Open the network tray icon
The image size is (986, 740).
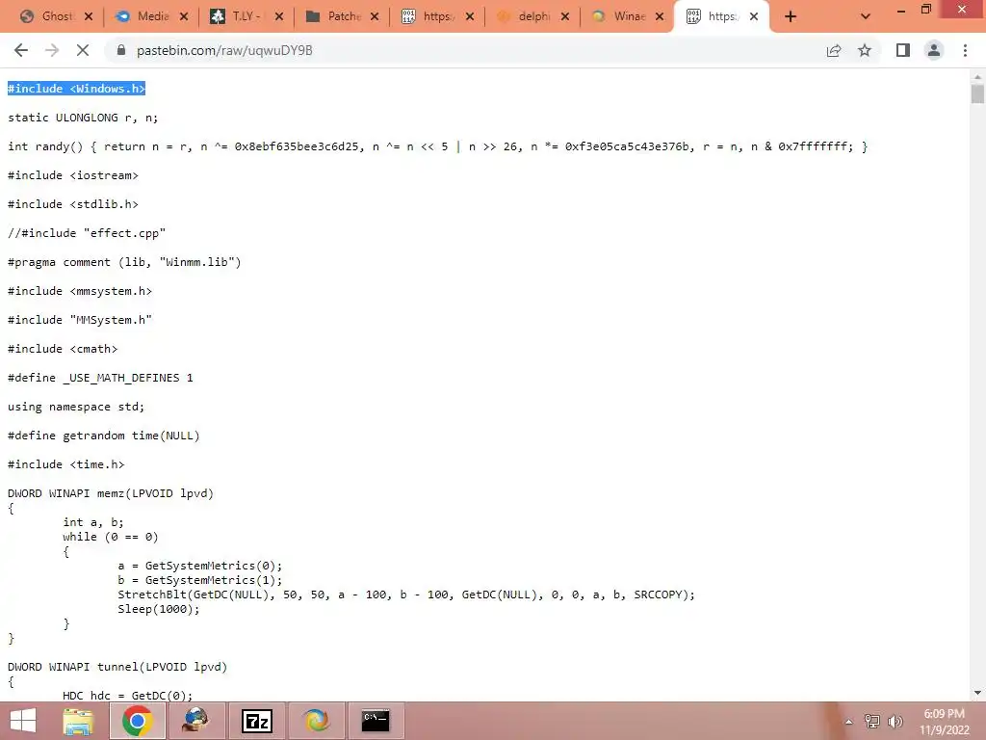(x=872, y=721)
